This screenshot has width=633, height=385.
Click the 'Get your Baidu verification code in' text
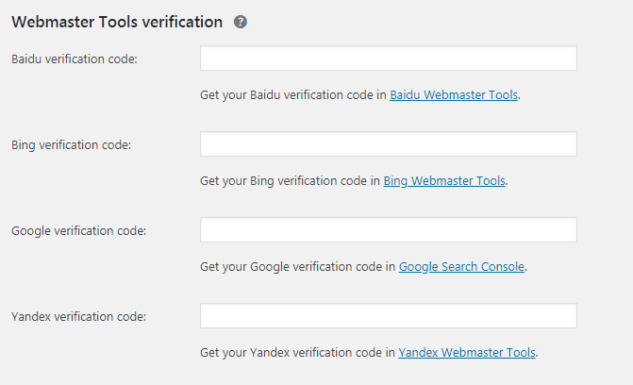293,95
